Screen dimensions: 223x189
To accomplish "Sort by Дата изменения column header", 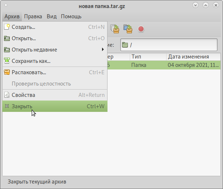I will (x=193, y=57).
